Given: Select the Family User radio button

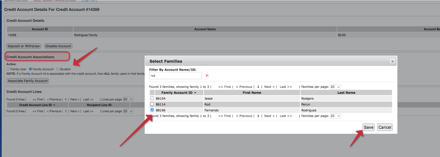Looking at the screenshot, I should 8,69.
